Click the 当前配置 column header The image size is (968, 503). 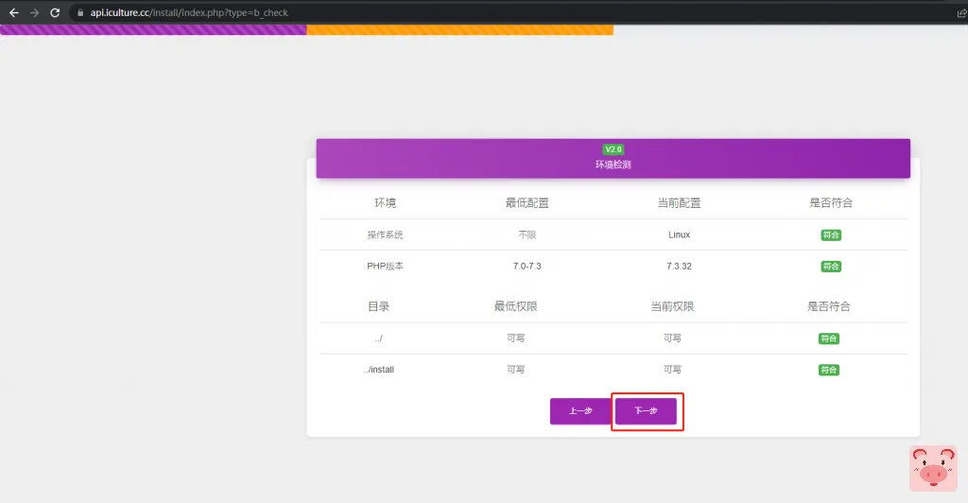coord(679,203)
